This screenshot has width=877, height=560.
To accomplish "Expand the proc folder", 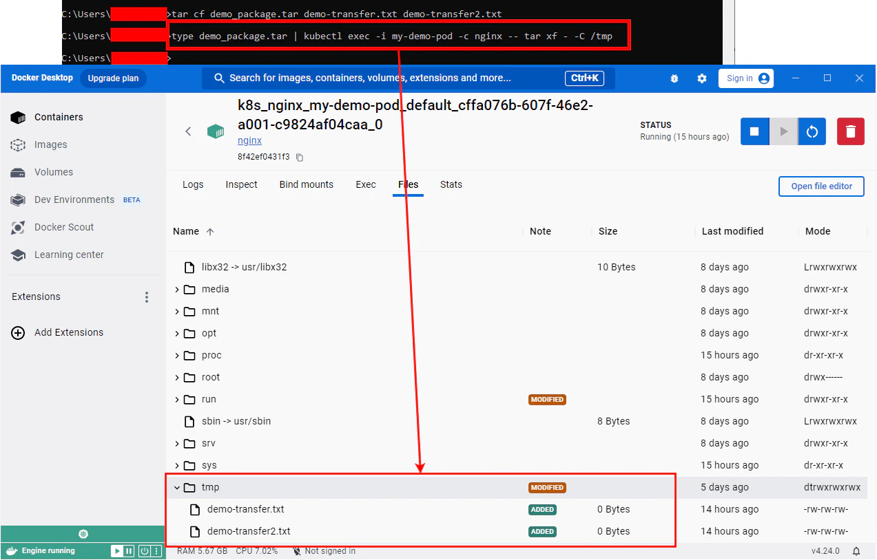I will click(178, 355).
